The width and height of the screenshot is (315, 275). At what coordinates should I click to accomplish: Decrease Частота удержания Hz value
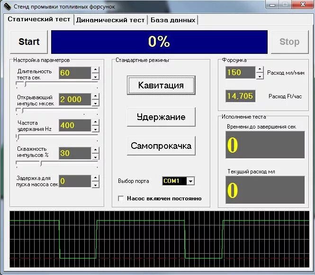click(95, 129)
